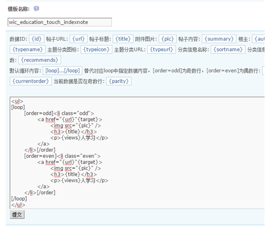
Task: Insert the {summary} tag
Action: [x=219, y=39]
